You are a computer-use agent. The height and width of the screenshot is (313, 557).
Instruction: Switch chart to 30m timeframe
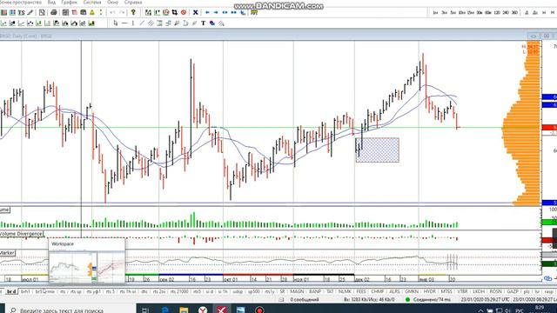pyautogui.click(x=480, y=12)
